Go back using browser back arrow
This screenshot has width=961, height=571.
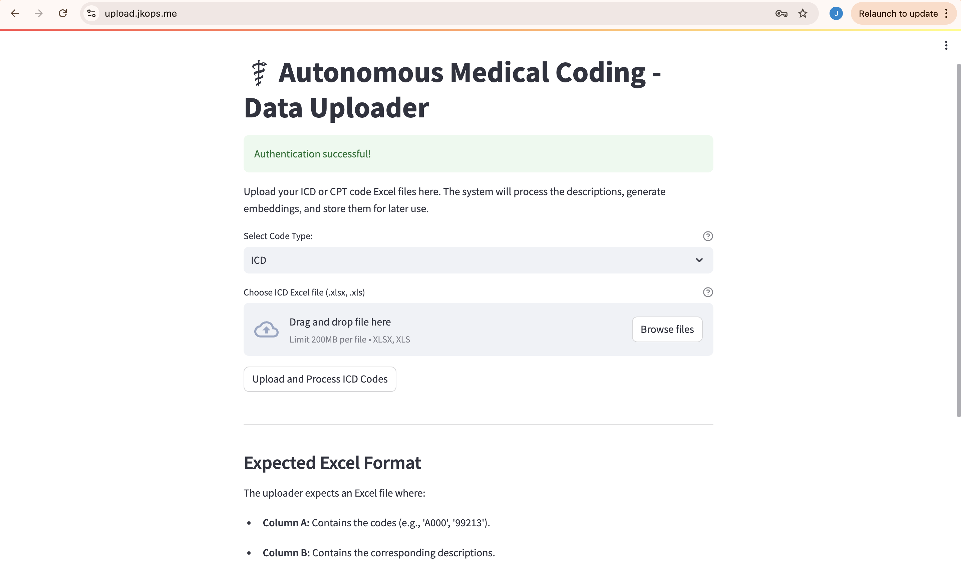(x=15, y=13)
